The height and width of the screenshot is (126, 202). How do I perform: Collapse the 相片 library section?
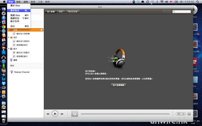(x=9, y=37)
